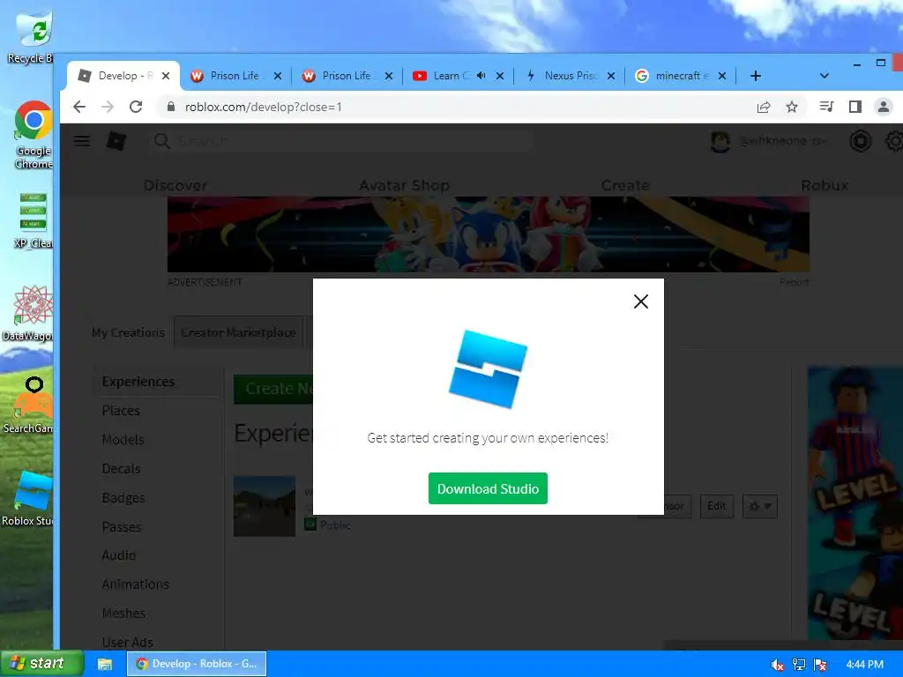Screen dimensions: 903x677
Task: Bookmark this page with star icon
Action: (x=792, y=107)
